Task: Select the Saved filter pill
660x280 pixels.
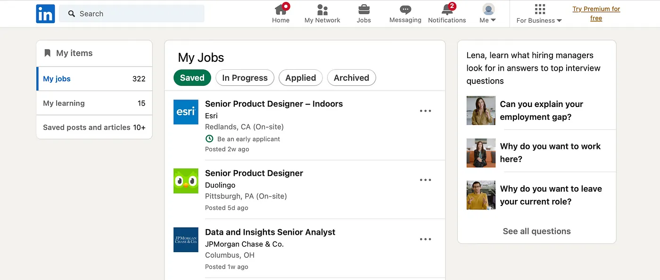Action: pyautogui.click(x=192, y=78)
